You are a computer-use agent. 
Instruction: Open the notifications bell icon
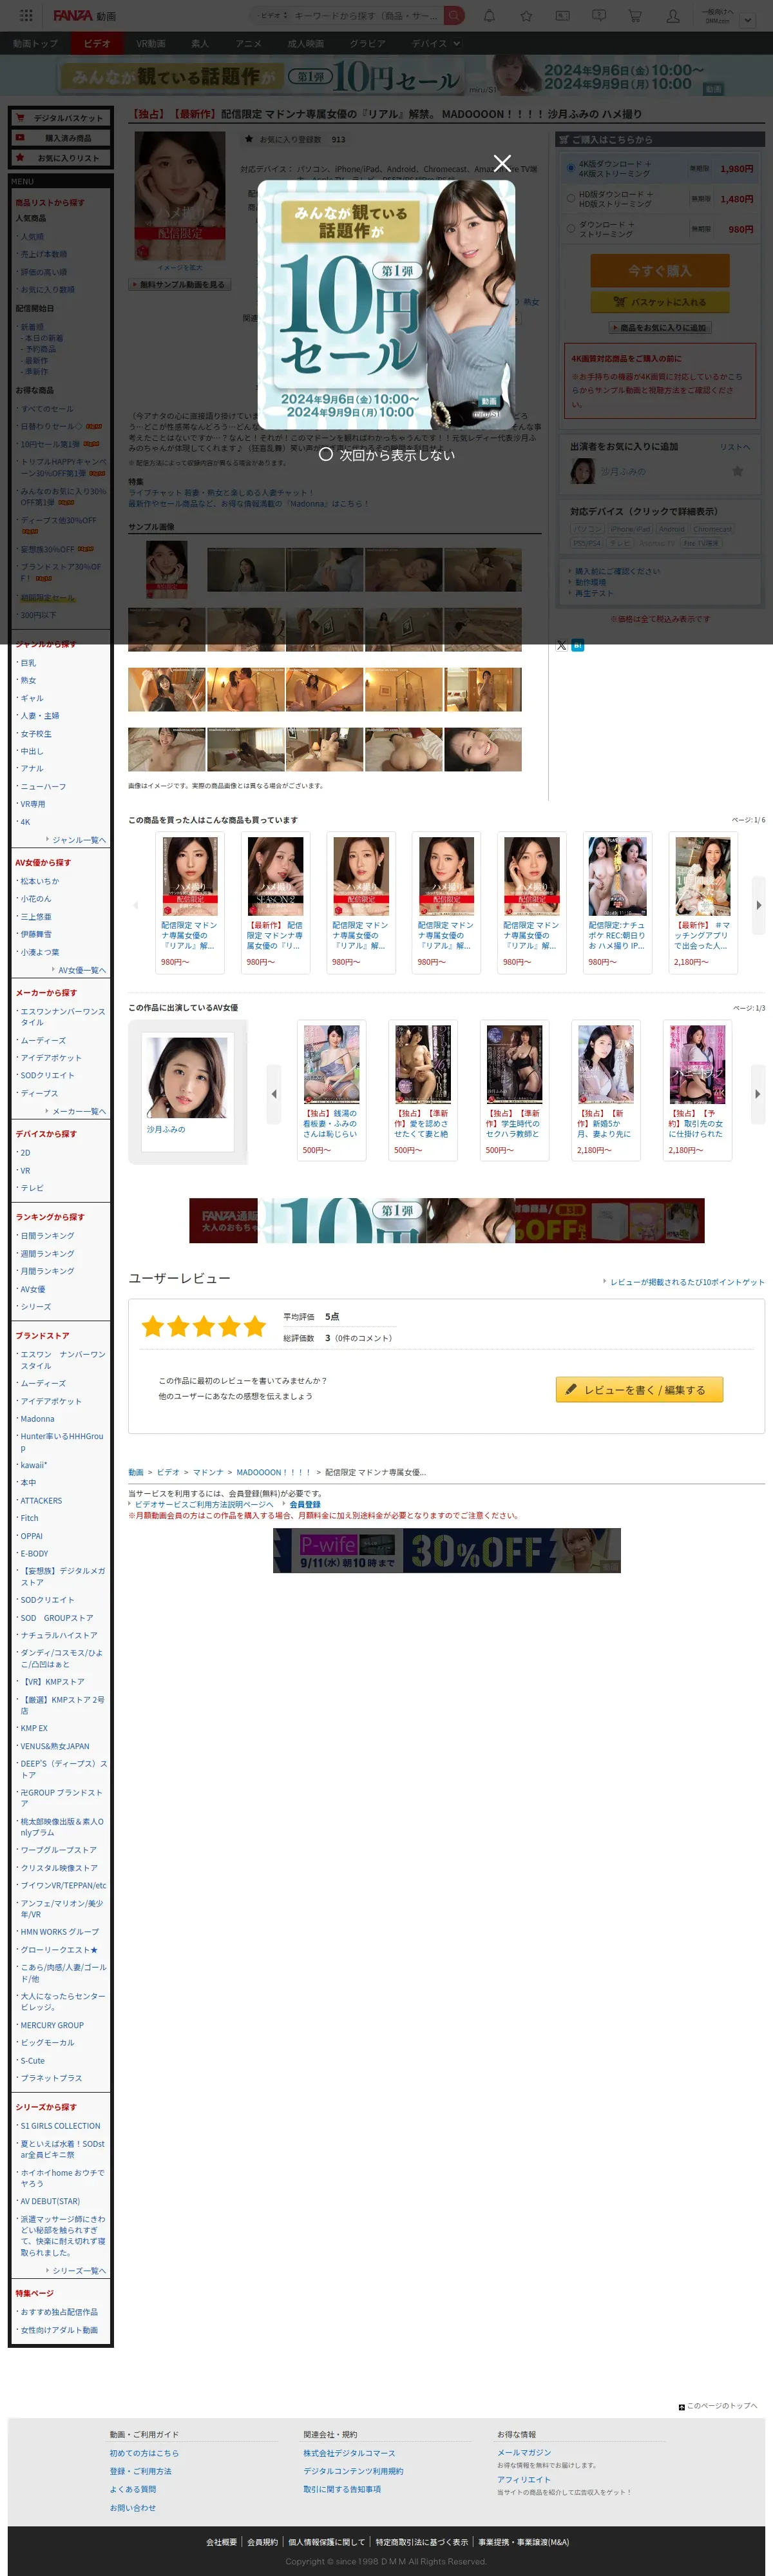pos(489,15)
